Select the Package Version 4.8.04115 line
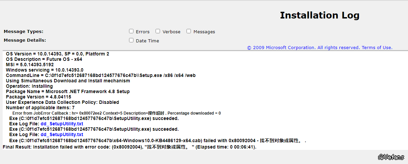This screenshot has height=164, width=408. (x=38, y=97)
